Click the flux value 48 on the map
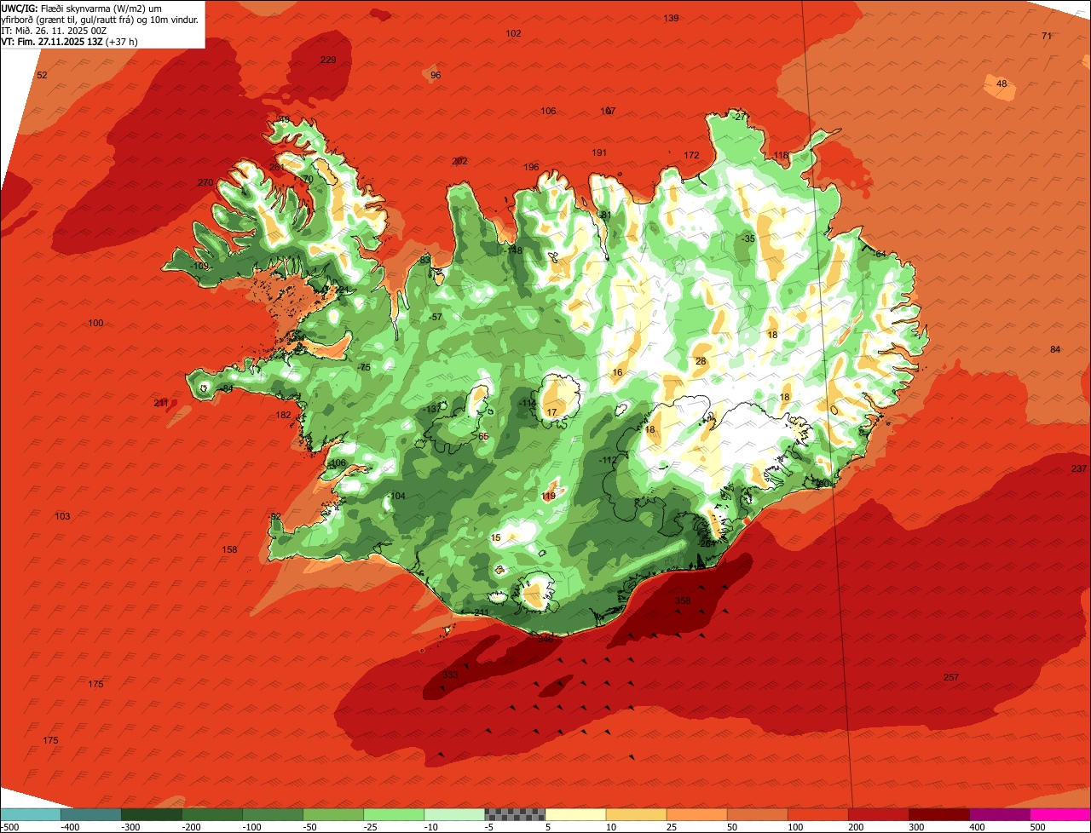Screen dimensions: 1091x833 click(x=1002, y=83)
